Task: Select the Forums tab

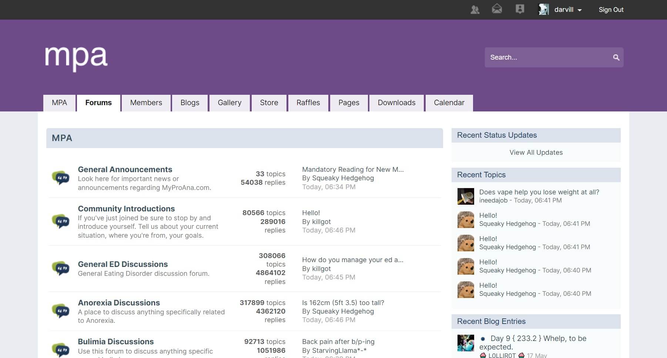Action: [98, 103]
